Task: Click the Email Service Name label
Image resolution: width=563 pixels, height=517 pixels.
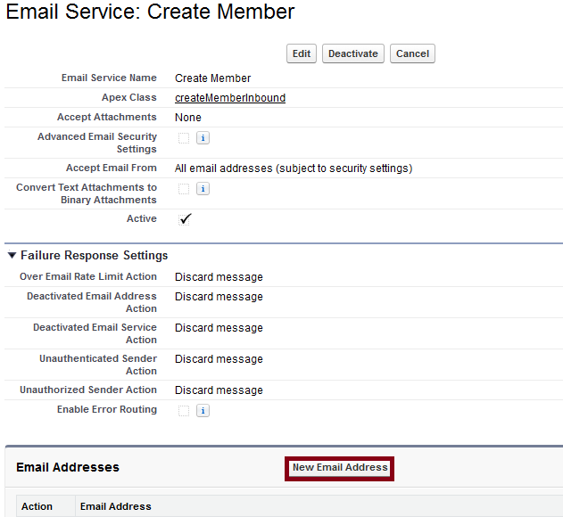Action: tap(109, 78)
